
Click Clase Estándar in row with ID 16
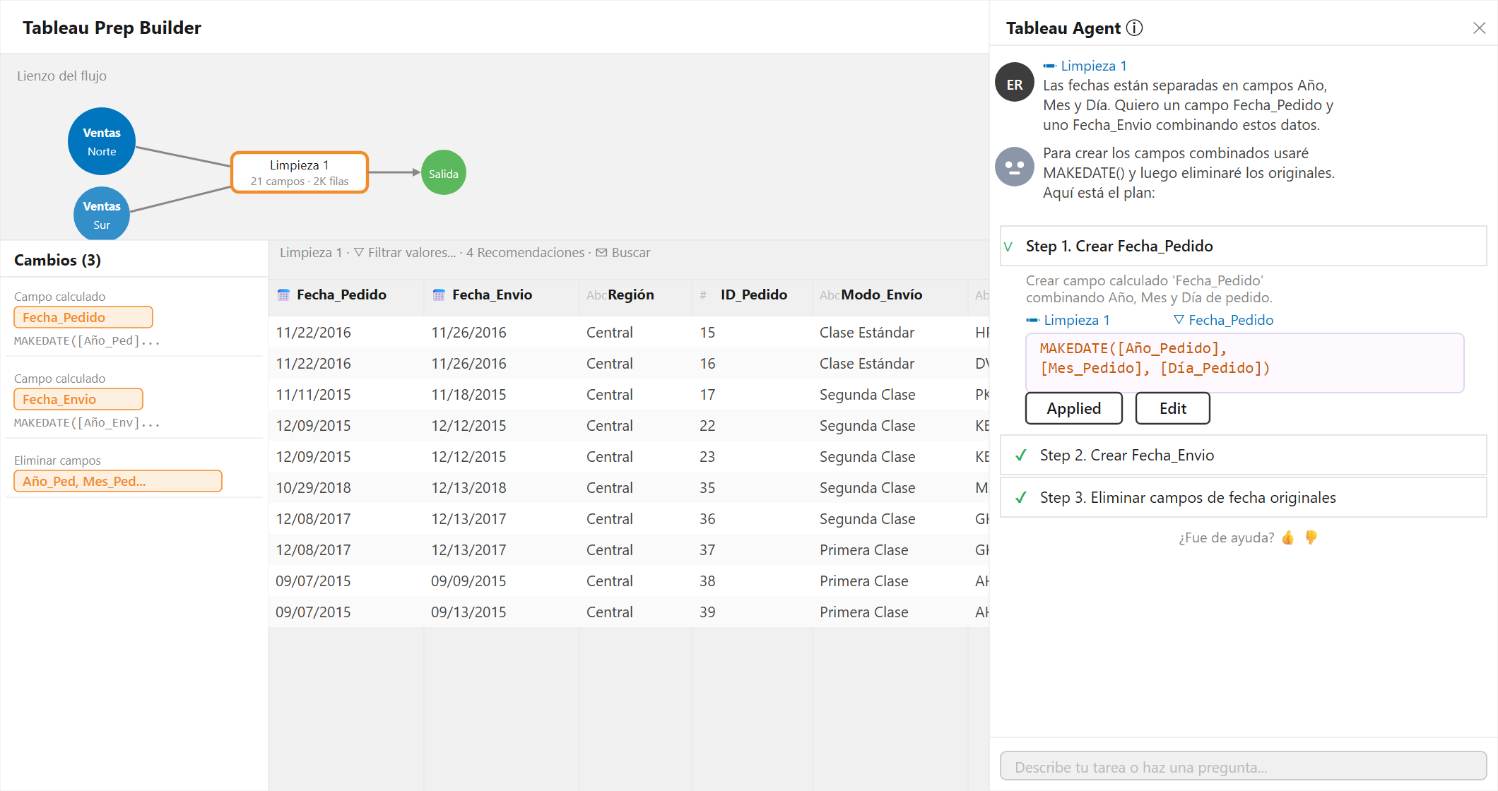(x=867, y=364)
